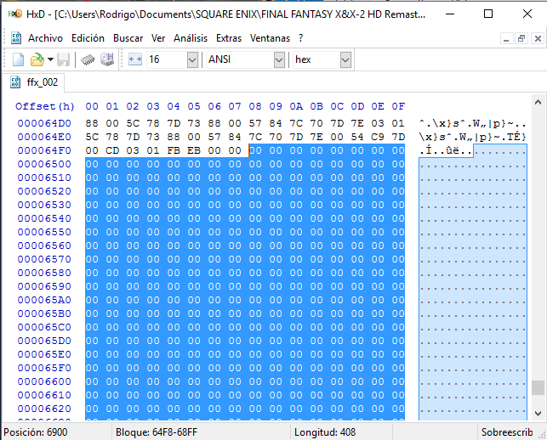Click the Offset(h) column header
This screenshot has width=547, height=440.
[45, 106]
